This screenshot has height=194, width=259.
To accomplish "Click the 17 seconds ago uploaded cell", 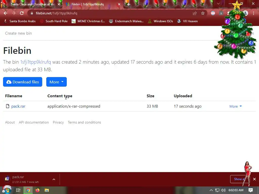I will pyautogui.click(x=187, y=106).
